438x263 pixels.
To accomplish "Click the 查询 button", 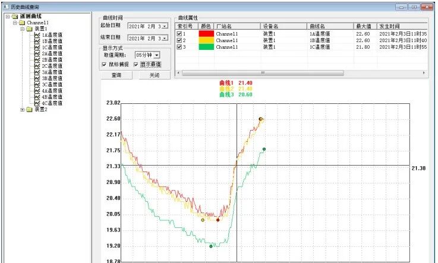I will [116, 75].
